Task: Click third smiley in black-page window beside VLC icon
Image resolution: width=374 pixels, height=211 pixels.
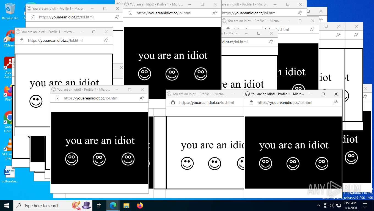Action: 128,159
